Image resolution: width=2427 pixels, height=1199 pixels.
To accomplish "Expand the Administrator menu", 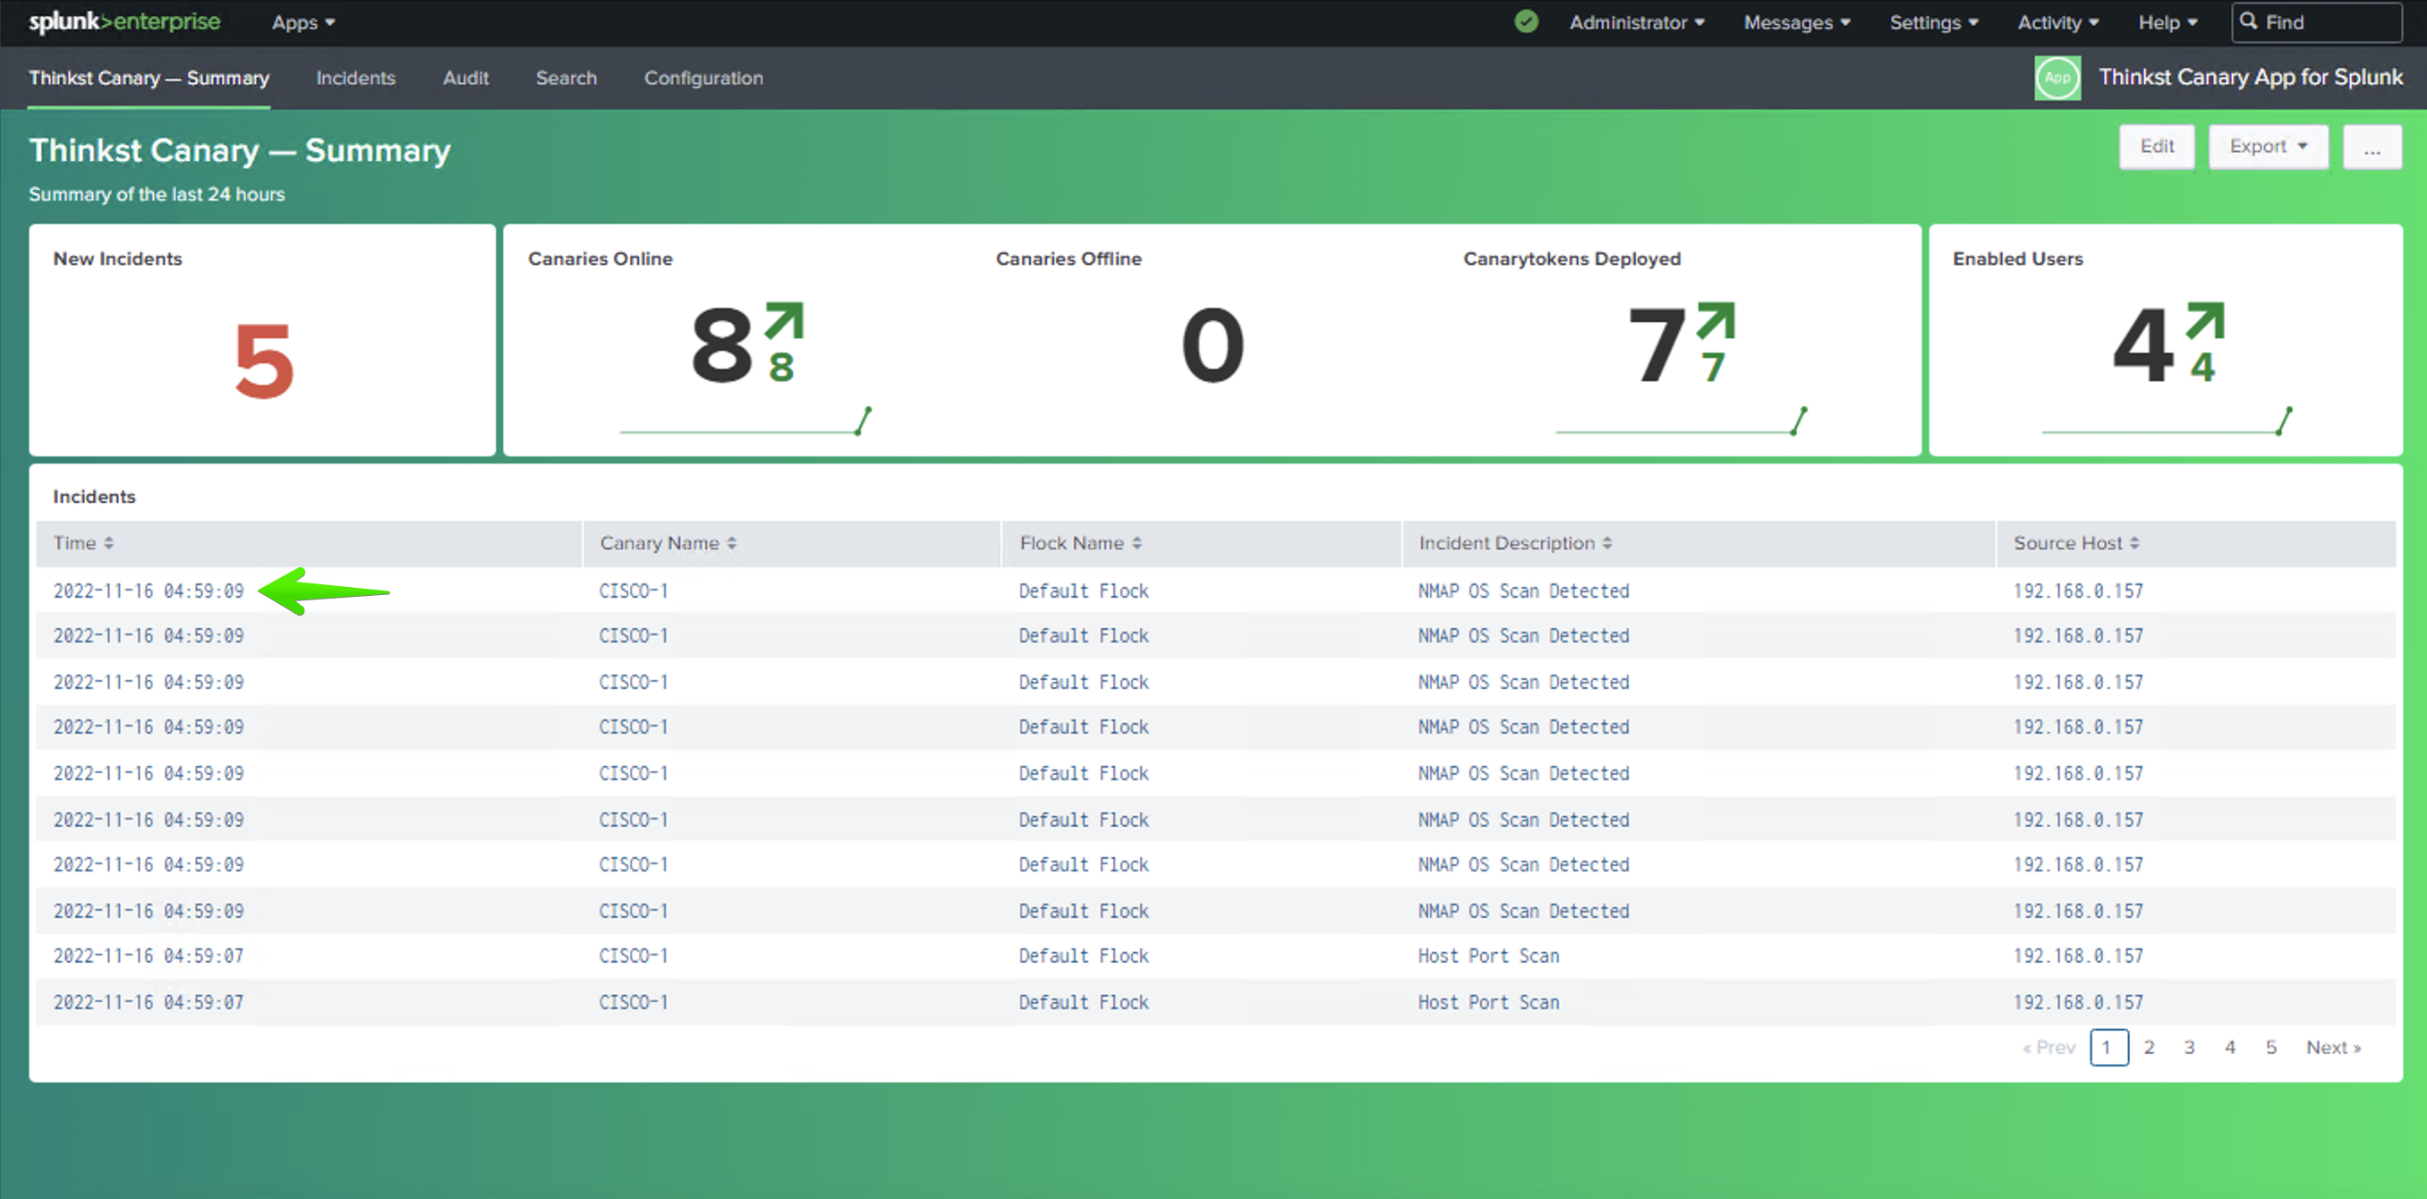I will click(x=1637, y=22).
